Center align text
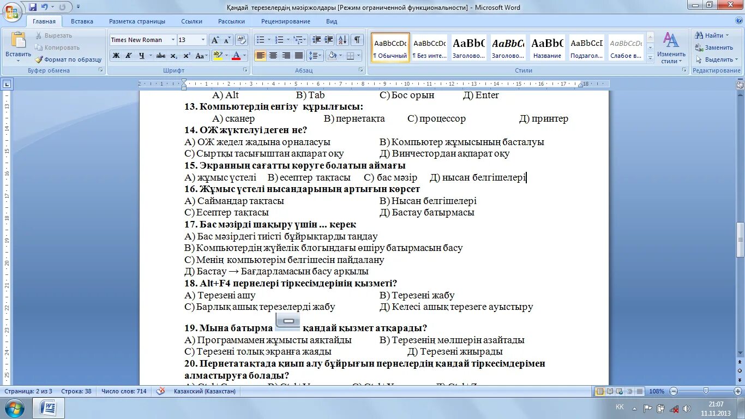 tap(273, 56)
